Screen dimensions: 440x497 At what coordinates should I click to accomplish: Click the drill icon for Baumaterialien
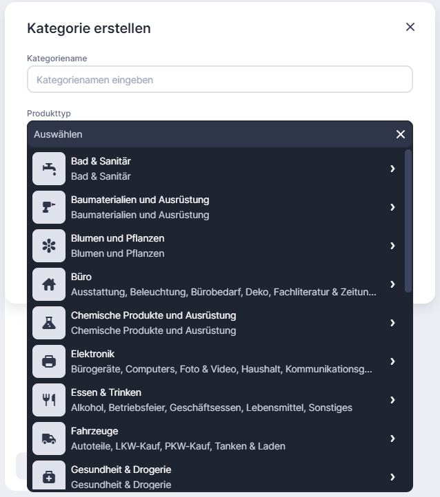[x=49, y=207]
